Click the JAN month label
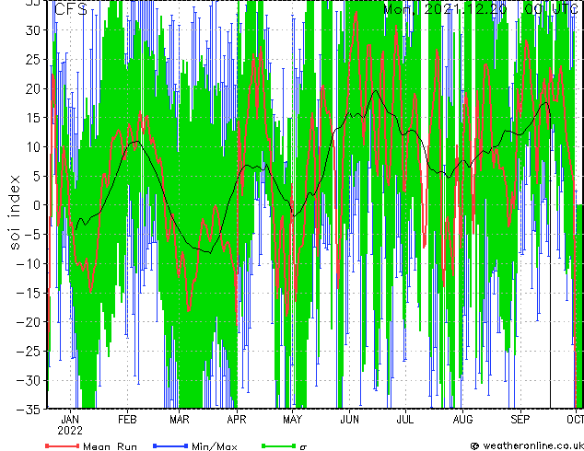Image resolution: width=584 pixels, height=451 pixels. tap(70, 420)
